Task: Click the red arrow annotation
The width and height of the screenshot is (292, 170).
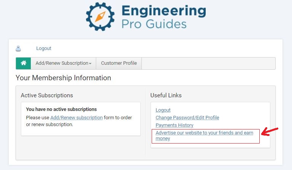Action: click(270, 131)
